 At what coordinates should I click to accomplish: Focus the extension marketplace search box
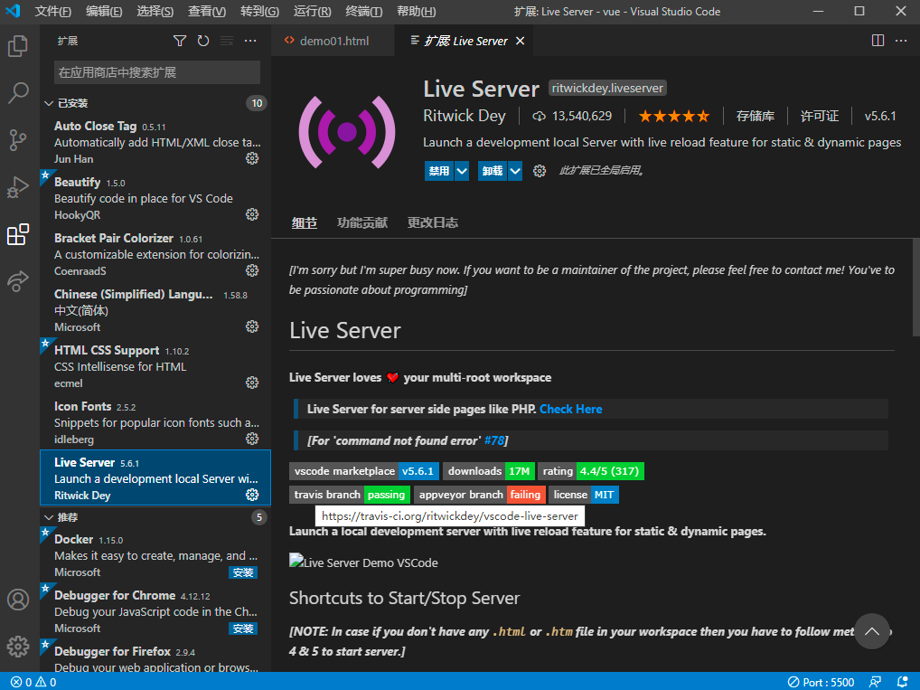tap(157, 72)
